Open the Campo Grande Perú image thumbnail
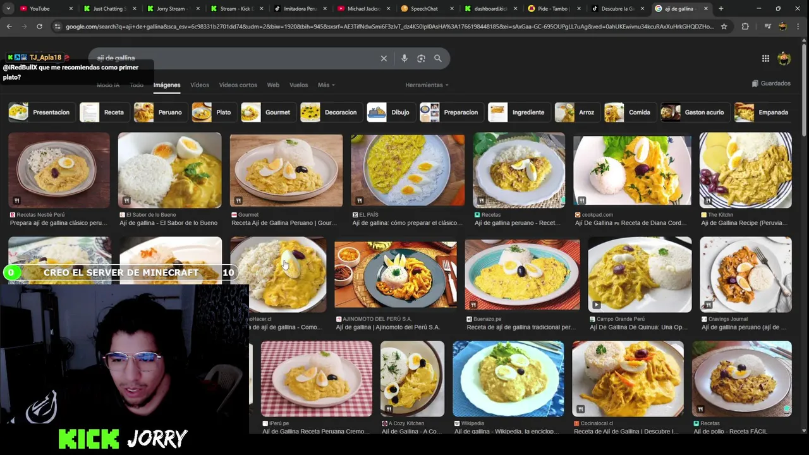This screenshot has width=809, height=455. (x=640, y=275)
